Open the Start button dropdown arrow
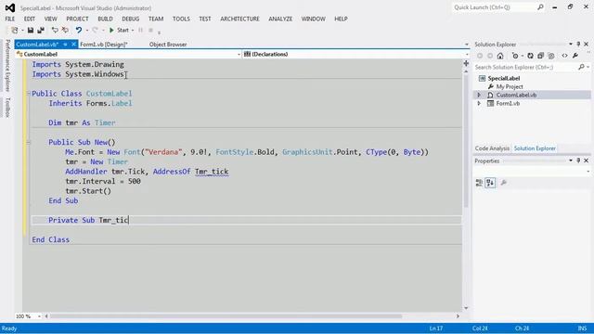This screenshot has width=594, height=334. coord(133,31)
